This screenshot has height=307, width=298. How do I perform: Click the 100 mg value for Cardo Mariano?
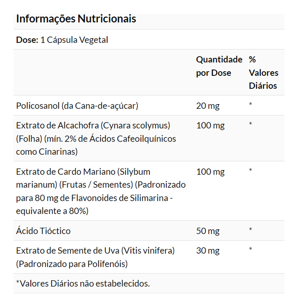pyautogui.click(x=210, y=172)
